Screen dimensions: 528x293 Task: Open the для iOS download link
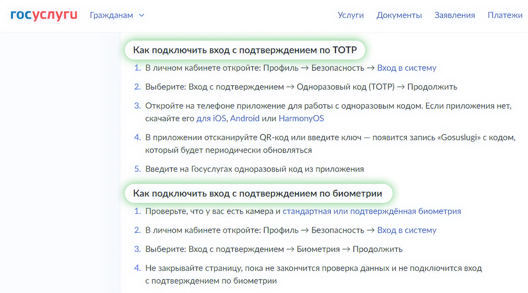[x=211, y=119]
